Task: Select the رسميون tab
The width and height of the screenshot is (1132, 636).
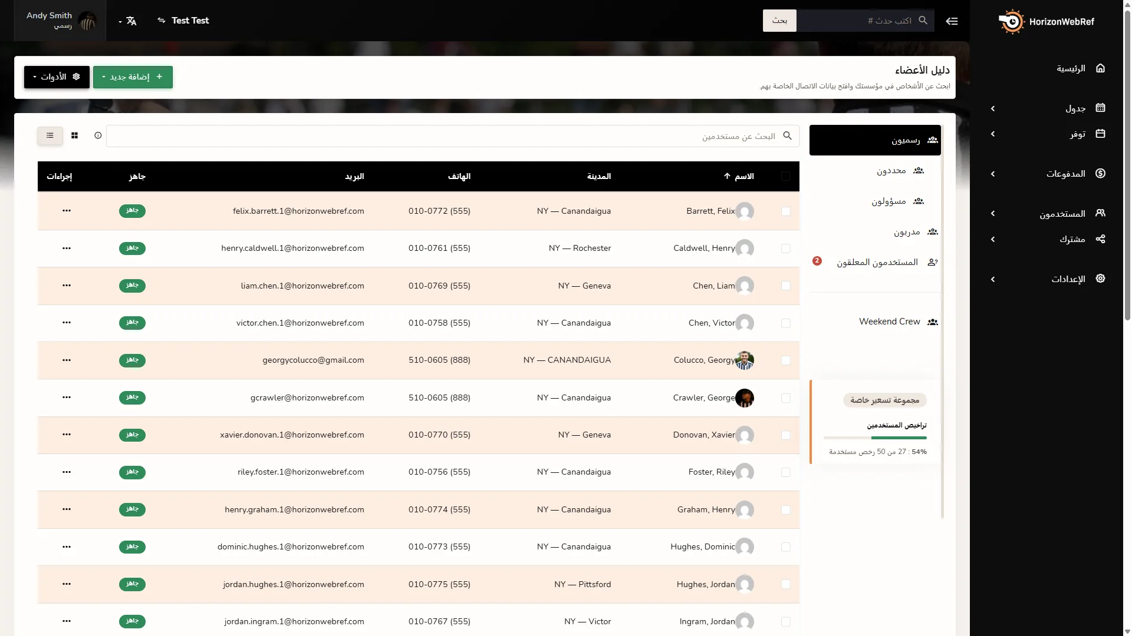Action: pos(875,140)
